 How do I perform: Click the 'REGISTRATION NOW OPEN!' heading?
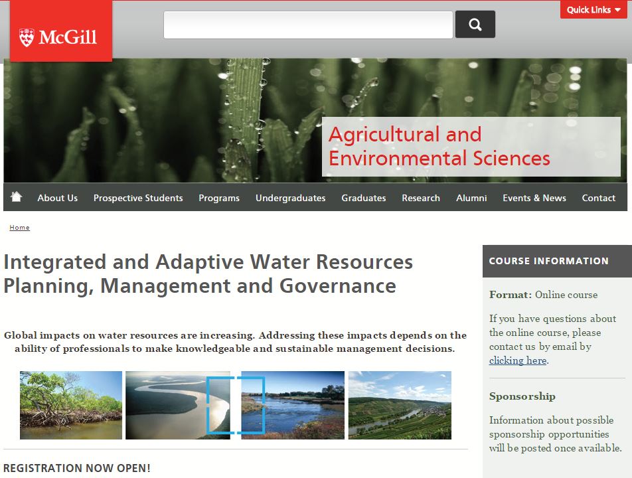pos(76,468)
